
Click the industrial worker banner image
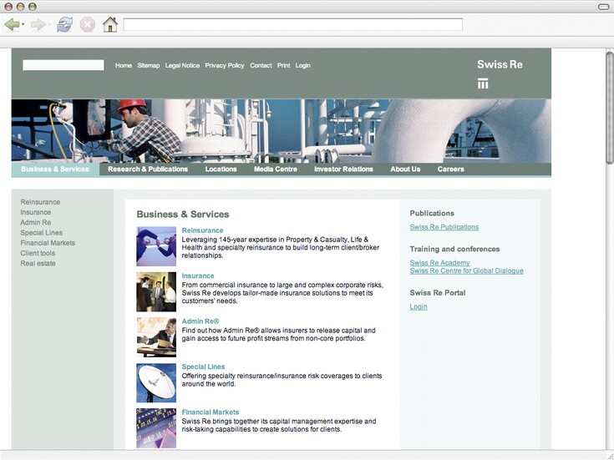pos(282,131)
